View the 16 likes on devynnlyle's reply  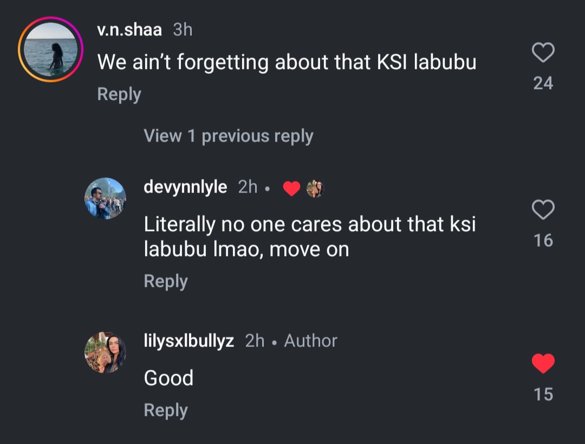click(543, 240)
